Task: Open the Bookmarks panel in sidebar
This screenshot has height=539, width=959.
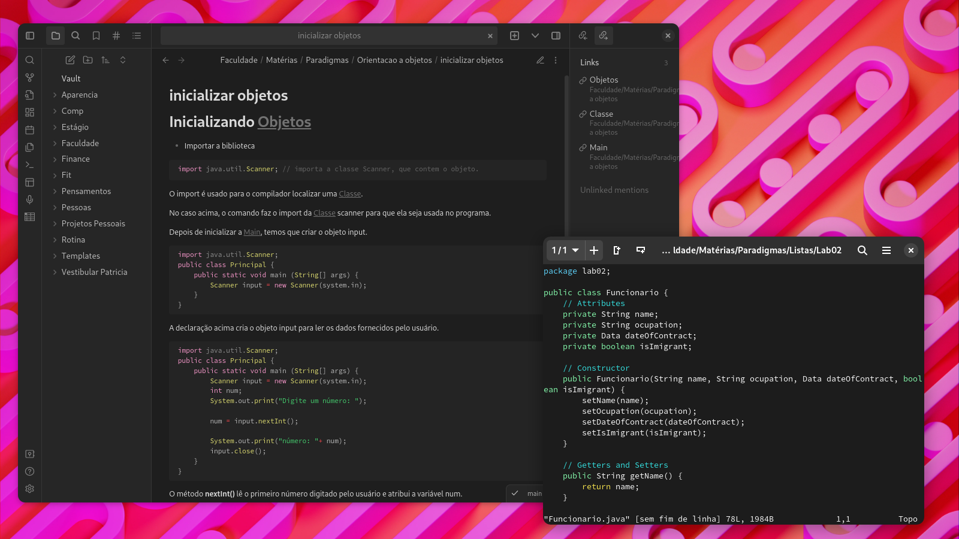Action: coord(96,36)
